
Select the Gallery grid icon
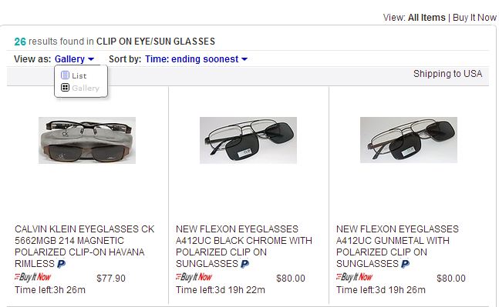[65, 88]
